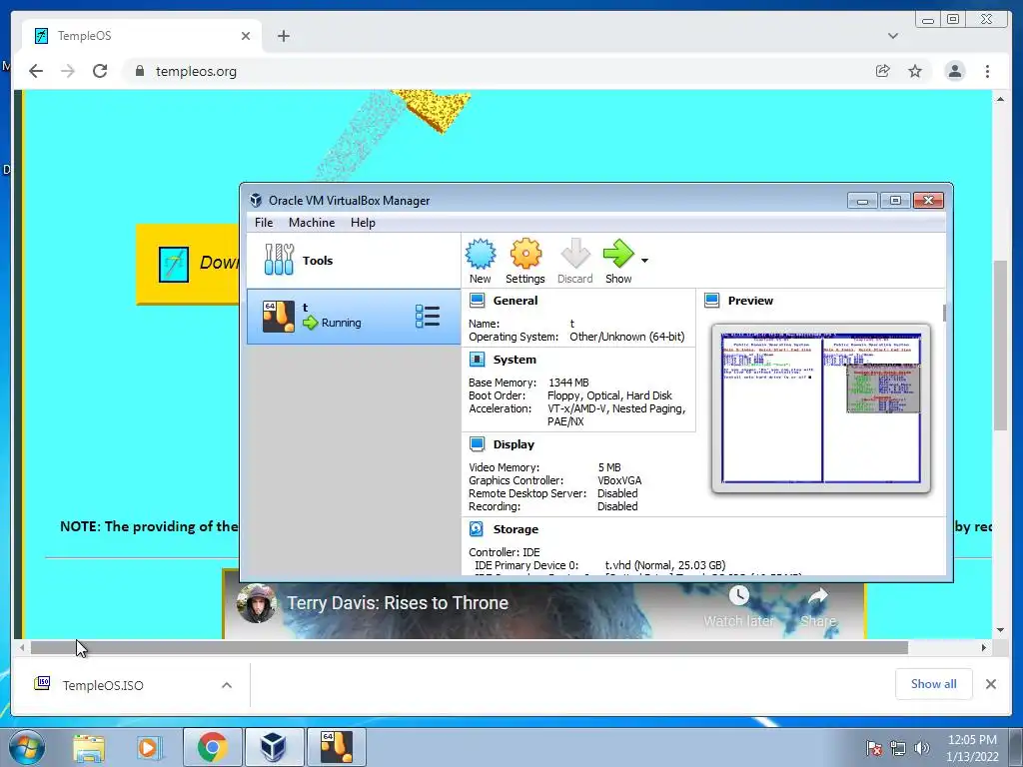Click Chrome's forward navigation arrow

click(x=68, y=71)
